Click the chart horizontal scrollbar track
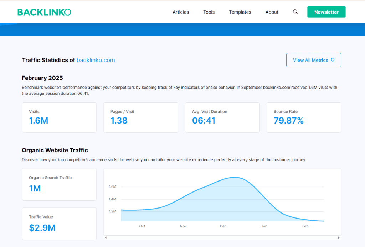The width and height of the screenshot is (365, 247). (x=222, y=238)
